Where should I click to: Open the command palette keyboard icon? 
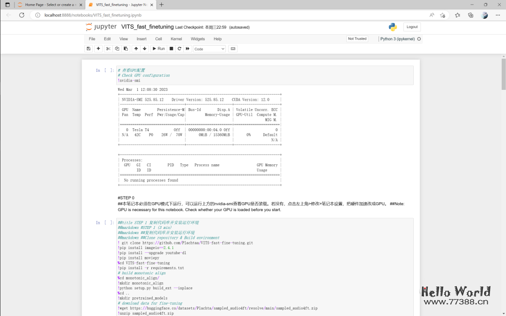click(x=233, y=49)
